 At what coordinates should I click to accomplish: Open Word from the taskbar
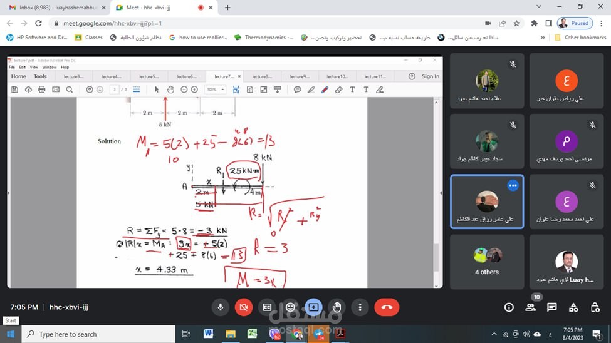pyautogui.click(x=209, y=334)
